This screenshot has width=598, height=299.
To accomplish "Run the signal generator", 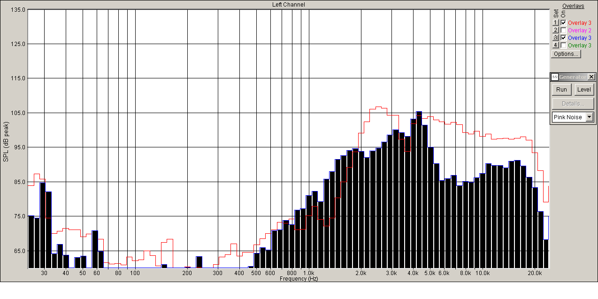I will [561, 90].
